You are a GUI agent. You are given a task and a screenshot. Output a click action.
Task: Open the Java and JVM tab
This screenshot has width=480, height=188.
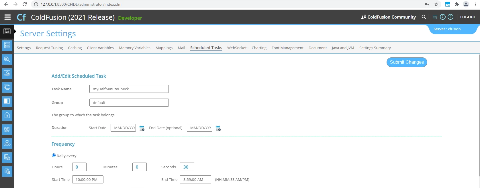coord(343,48)
